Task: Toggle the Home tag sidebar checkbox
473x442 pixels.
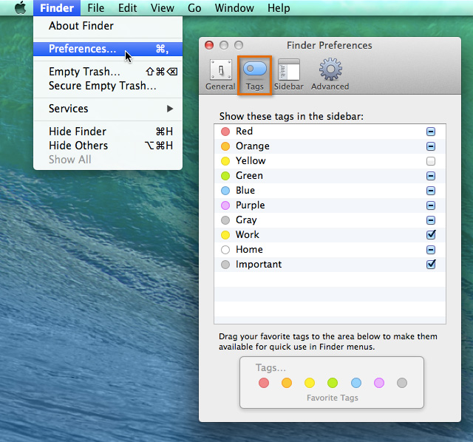Action: pyautogui.click(x=431, y=250)
